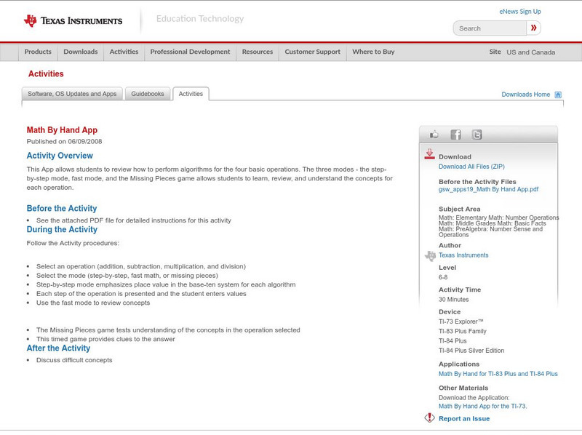This screenshot has width=582, height=435.
Task: Open the gsw_apps19_Math By Hand App.pdf link
Action: [x=488, y=189]
